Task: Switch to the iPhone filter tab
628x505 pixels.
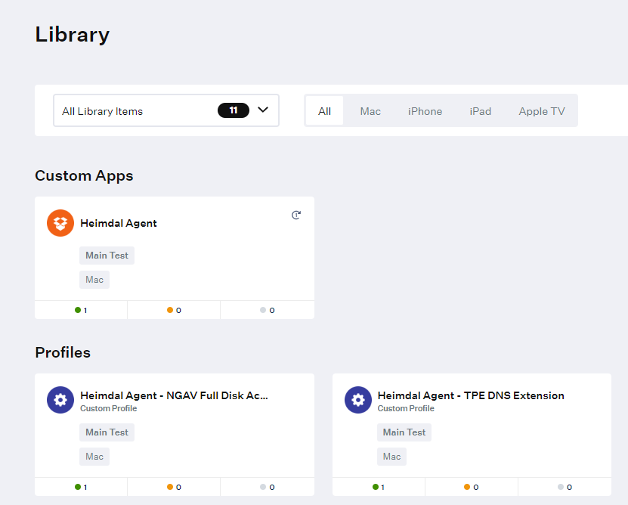Action: [425, 111]
